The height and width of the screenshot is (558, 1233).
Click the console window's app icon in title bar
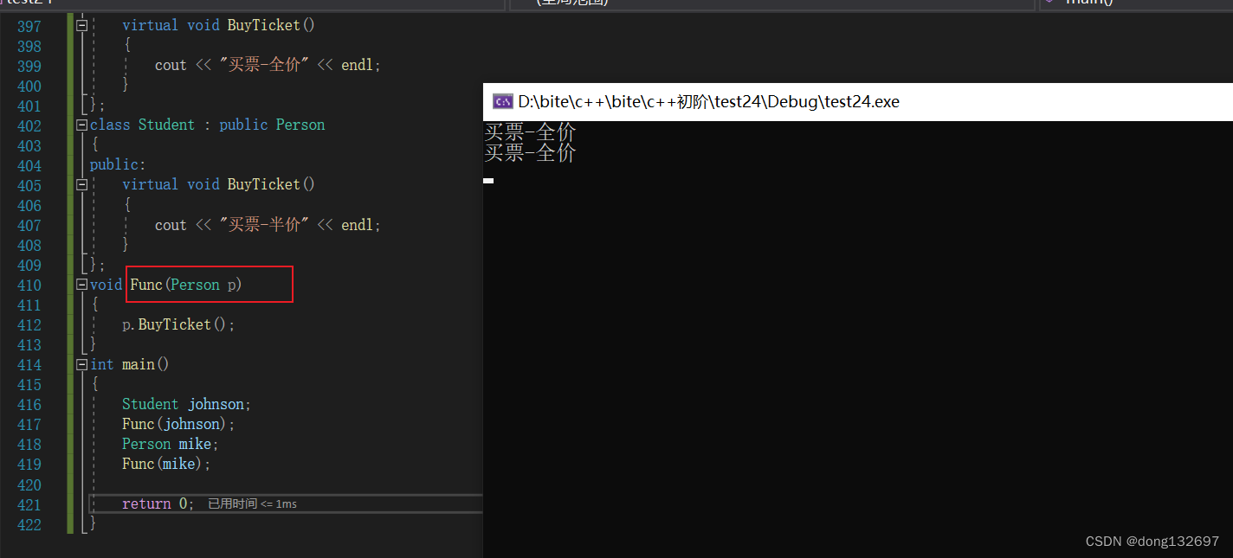[x=502, y=101]
